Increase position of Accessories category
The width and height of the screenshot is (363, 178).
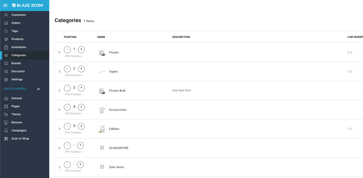point(81,107)
